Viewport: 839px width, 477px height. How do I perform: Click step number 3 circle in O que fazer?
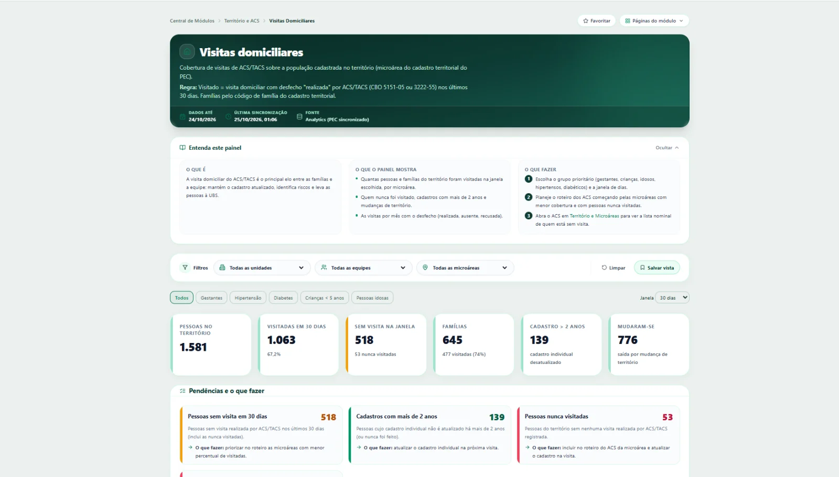(x=529, y=216)
